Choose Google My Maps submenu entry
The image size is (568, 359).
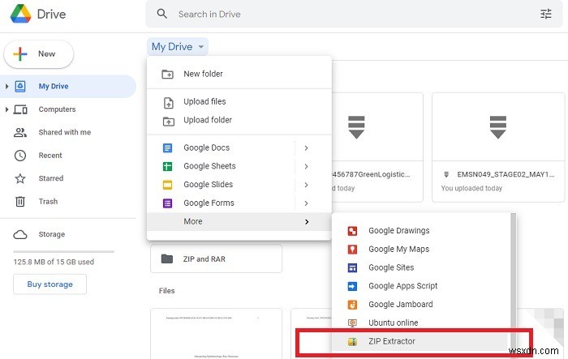point(422,249)
